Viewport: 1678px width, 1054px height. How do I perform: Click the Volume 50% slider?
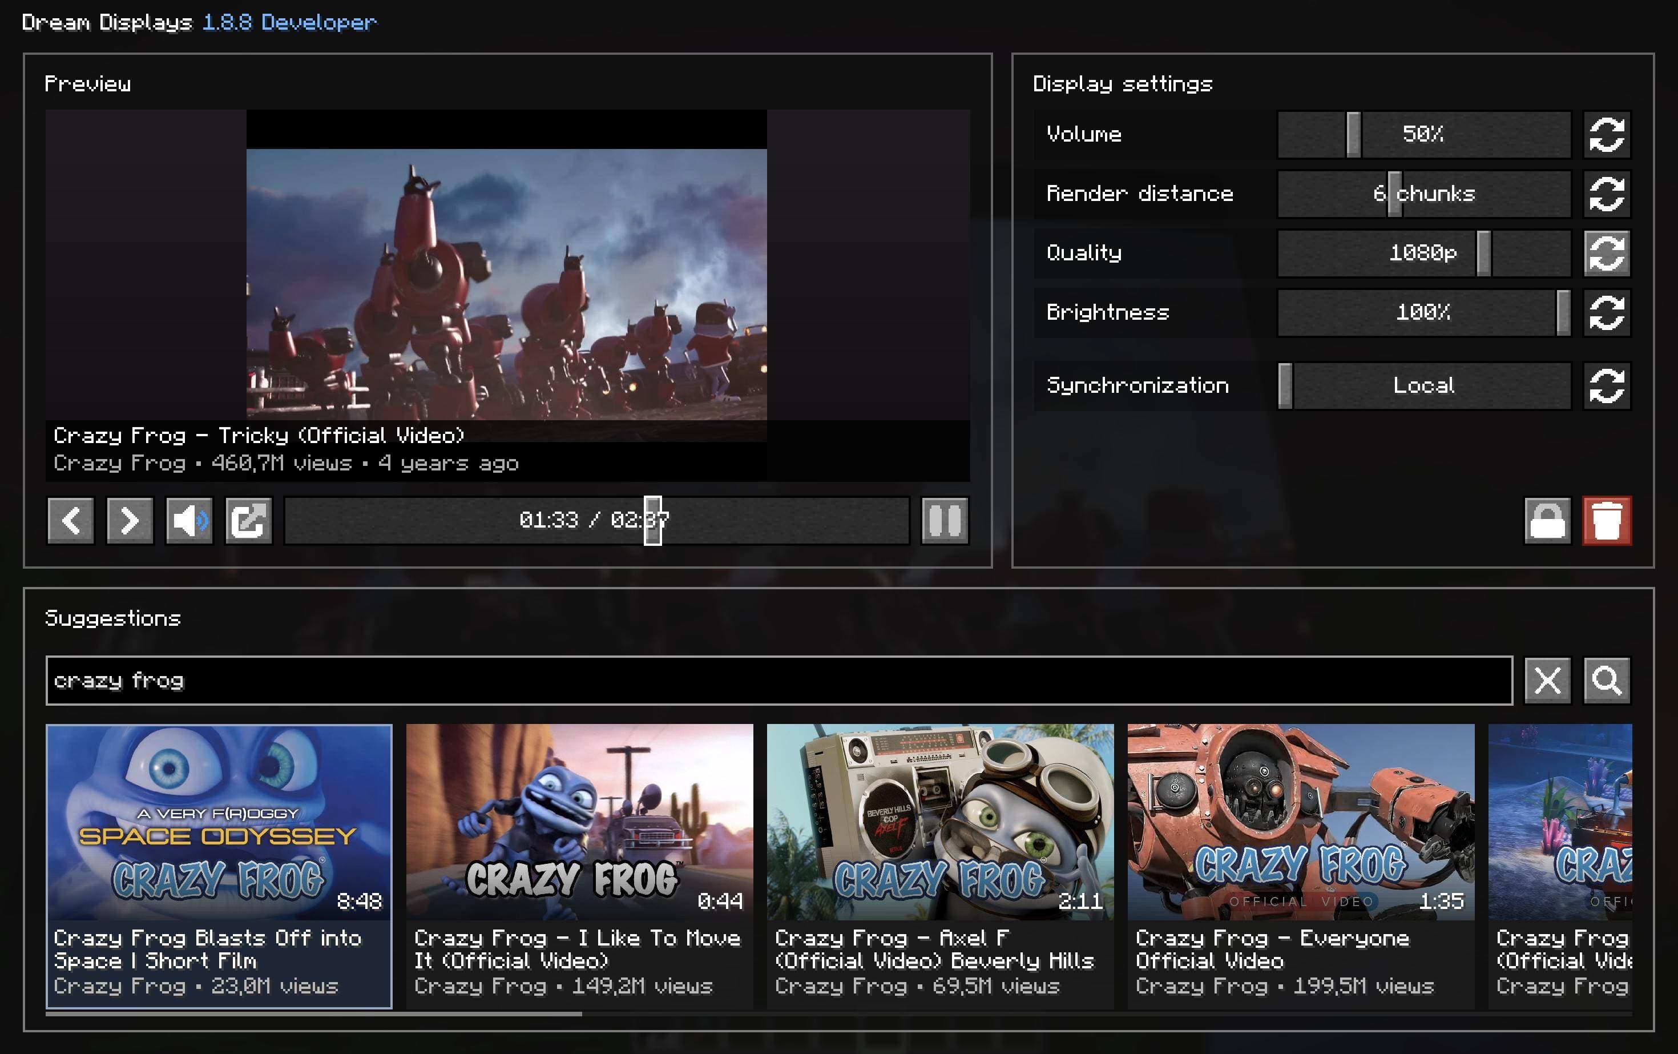click(x=1423, y=135)
